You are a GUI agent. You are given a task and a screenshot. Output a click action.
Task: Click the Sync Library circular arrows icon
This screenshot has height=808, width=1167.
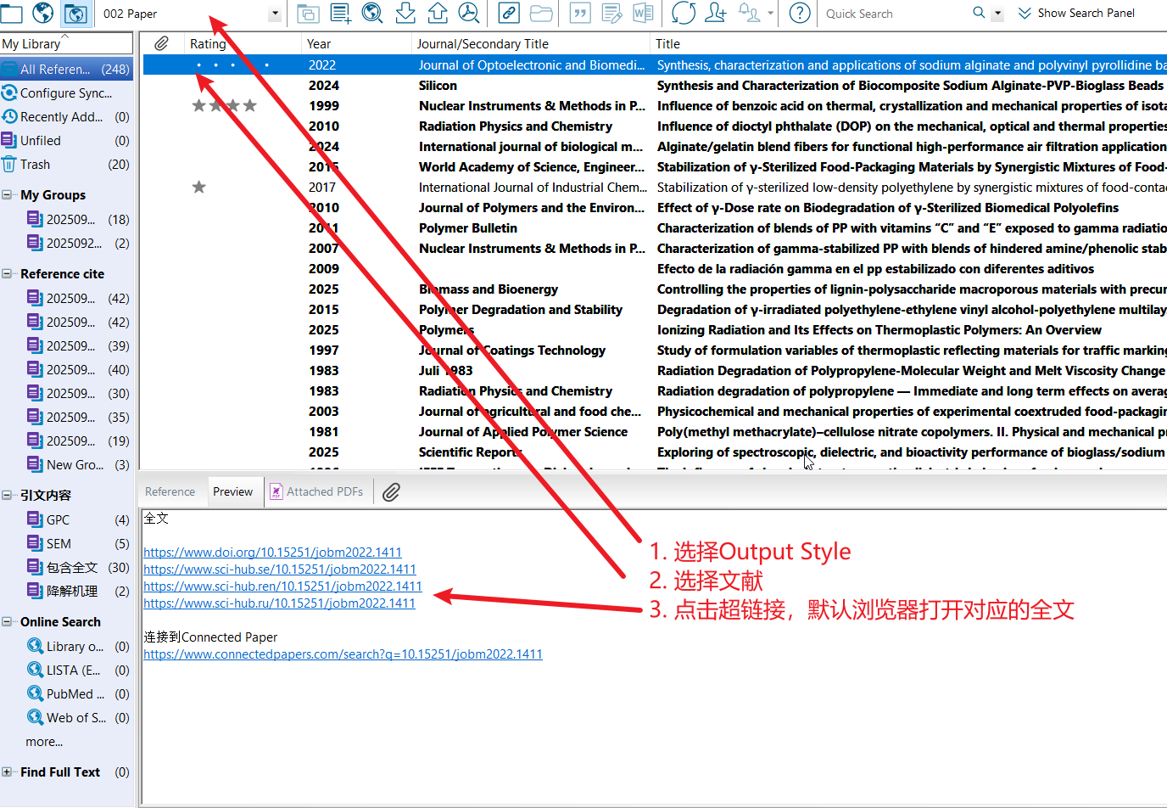pos(683,13)
